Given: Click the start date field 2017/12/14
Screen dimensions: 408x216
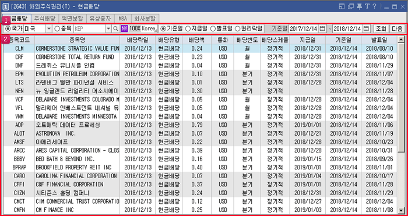Looking at the screenshot, I should (304, 29).
